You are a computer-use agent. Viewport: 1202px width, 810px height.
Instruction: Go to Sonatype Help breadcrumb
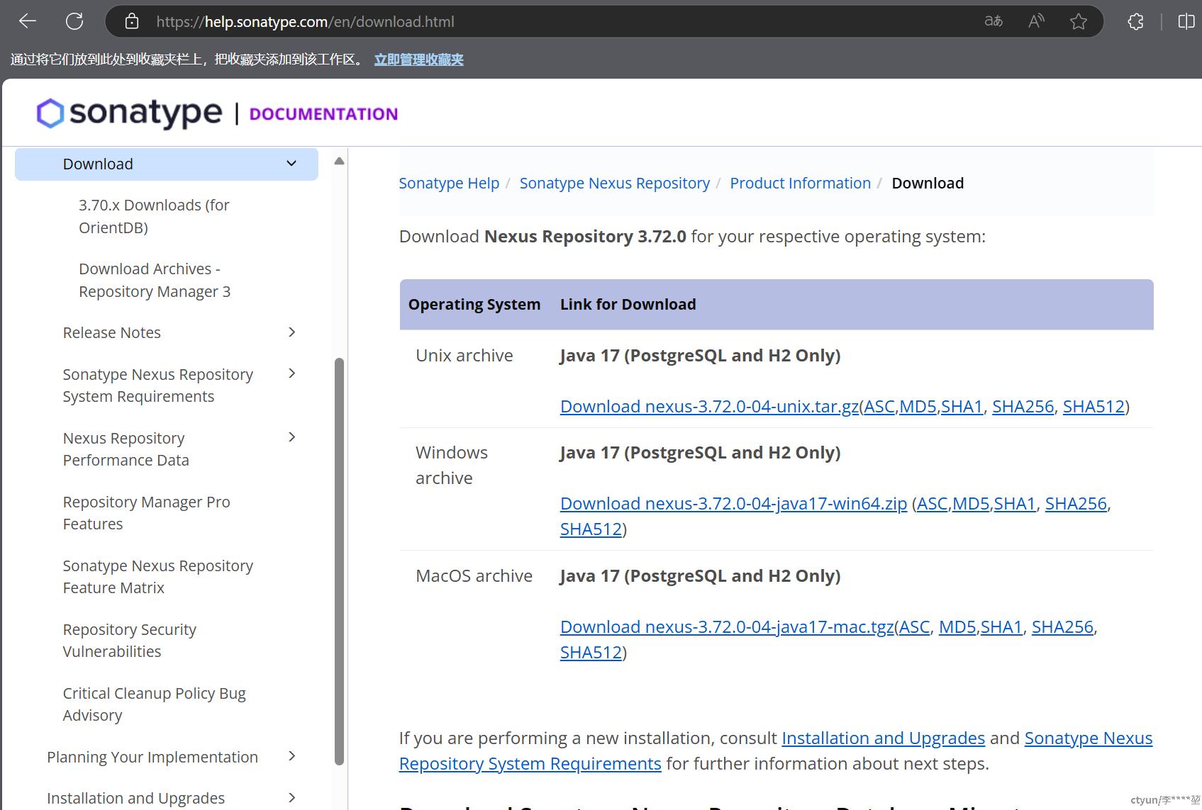(x=449, y=183)
